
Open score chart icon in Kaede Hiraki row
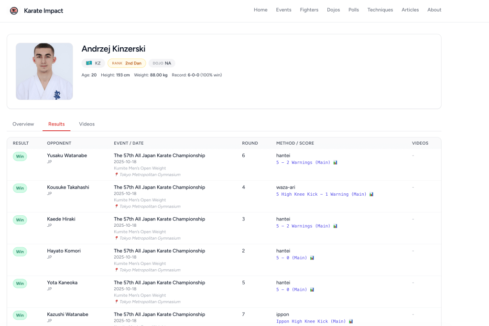(x=335, y=226)
